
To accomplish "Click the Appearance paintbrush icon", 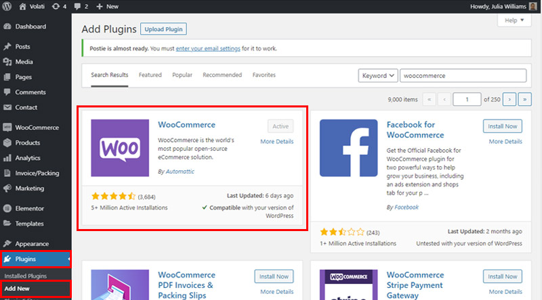I will coord(7,243).
